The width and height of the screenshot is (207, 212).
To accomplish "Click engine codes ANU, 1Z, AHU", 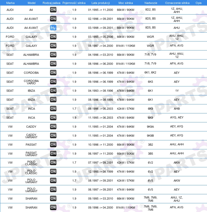I will pos(177,199).
